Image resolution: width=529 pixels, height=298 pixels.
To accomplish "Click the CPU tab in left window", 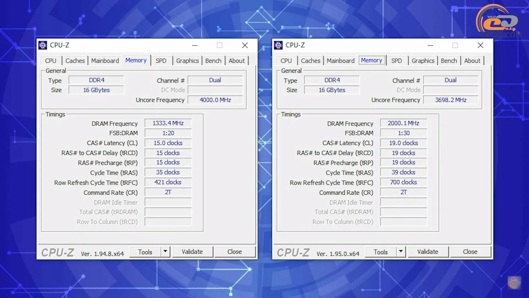I will pyautogui.click(x=51, y=61).
